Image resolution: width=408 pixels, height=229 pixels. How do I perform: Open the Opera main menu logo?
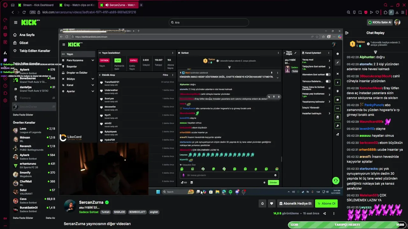[x=5, y=5]
